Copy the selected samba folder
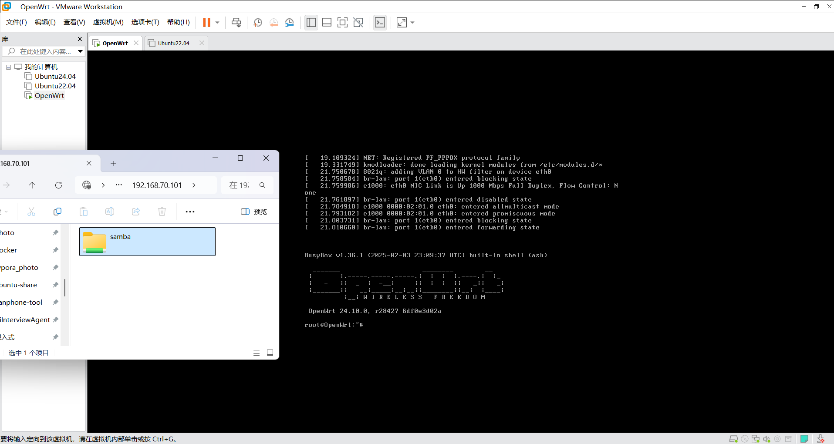 57,212
